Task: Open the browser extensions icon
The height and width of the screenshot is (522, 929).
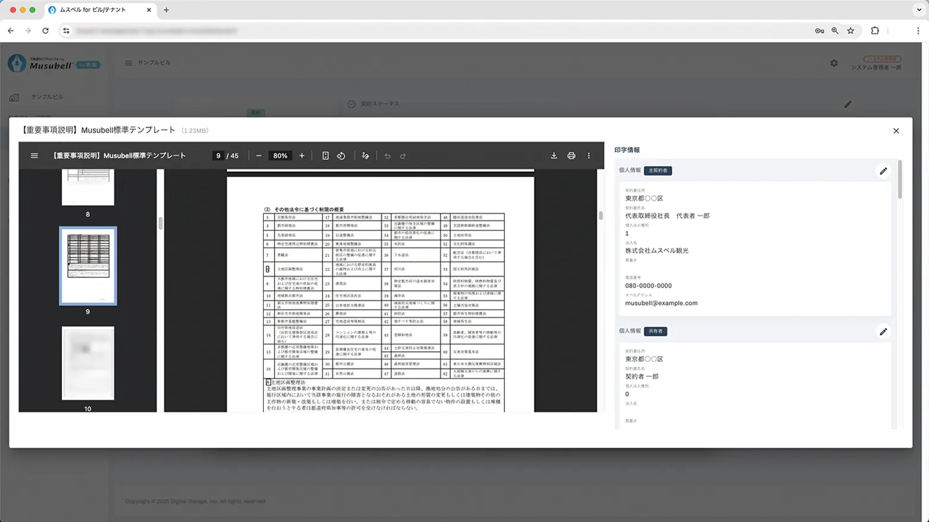Action: pos(875,31)
